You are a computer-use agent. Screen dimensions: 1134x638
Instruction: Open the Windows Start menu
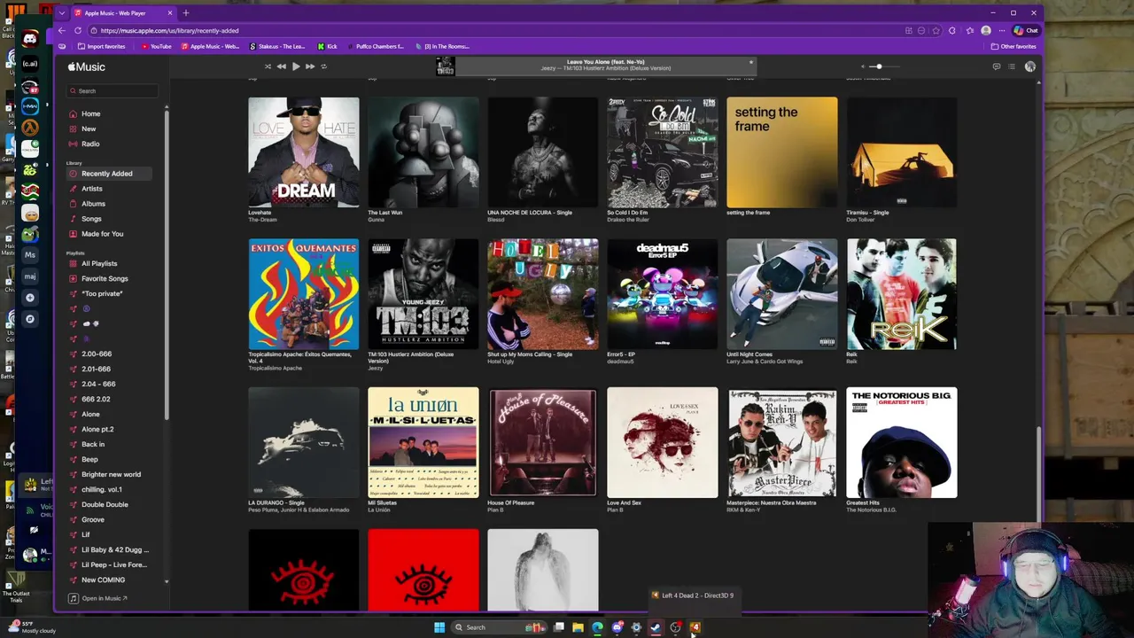pyautogui.click(x=439, y=627)
